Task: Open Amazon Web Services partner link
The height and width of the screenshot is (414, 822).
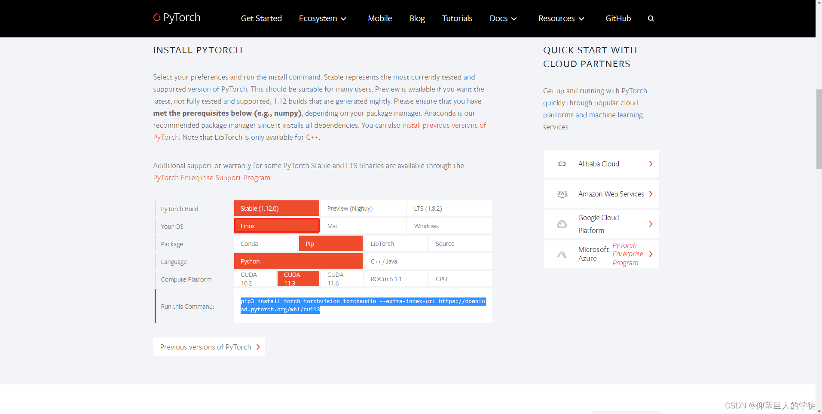Action: pos(602,194)
